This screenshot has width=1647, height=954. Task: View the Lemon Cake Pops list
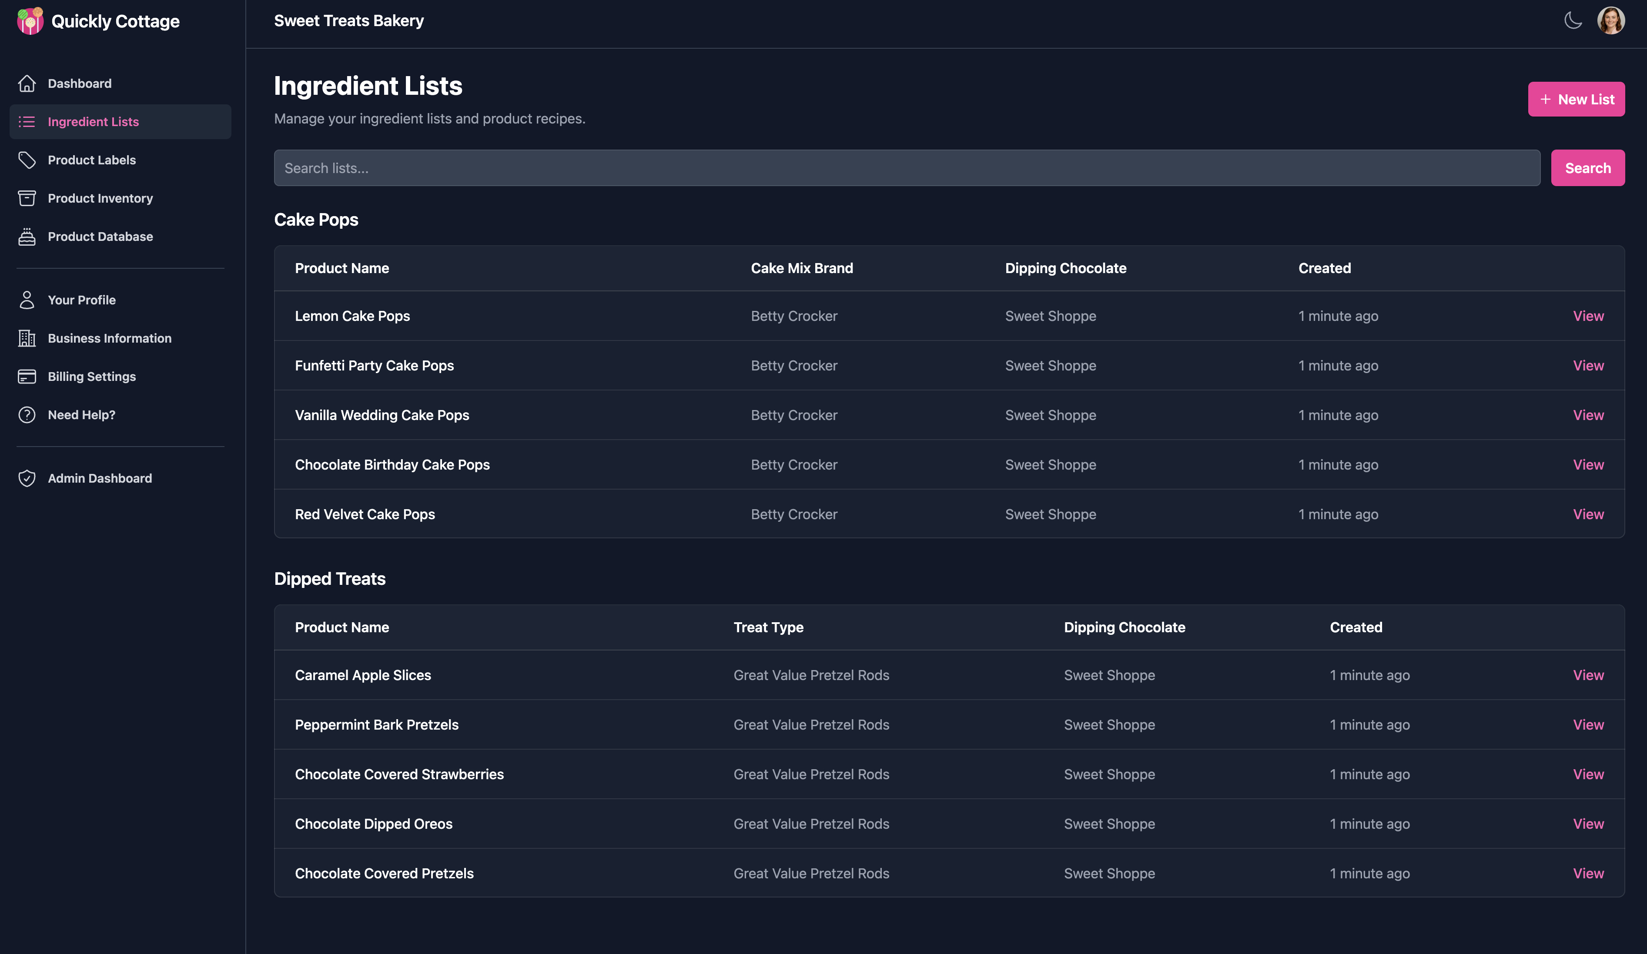pos(1588,316)
